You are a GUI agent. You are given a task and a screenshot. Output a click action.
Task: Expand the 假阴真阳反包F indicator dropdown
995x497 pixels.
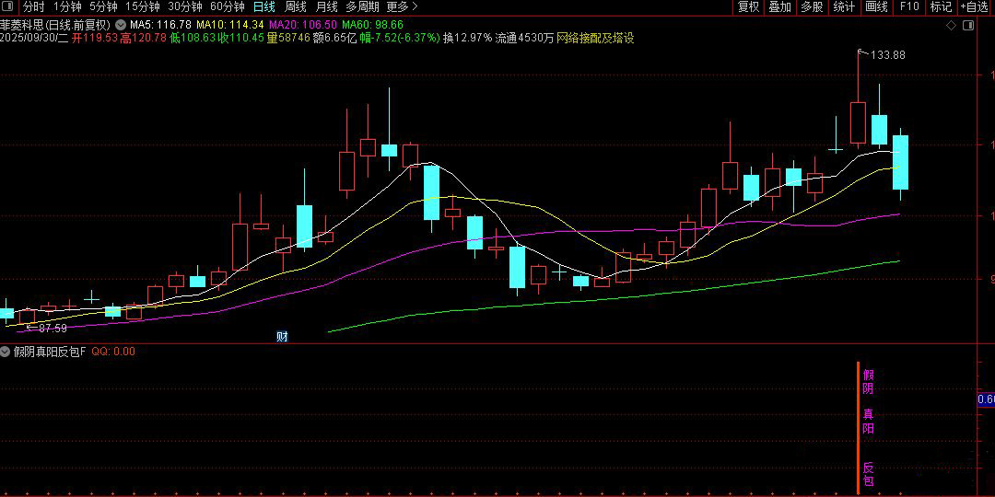pyautogui.click(x=6, y=352)
